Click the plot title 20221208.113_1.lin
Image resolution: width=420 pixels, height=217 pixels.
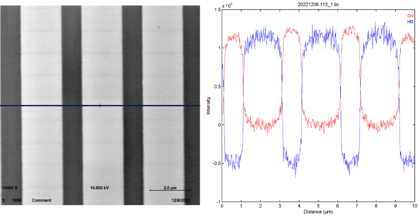(x=319, y=4)
